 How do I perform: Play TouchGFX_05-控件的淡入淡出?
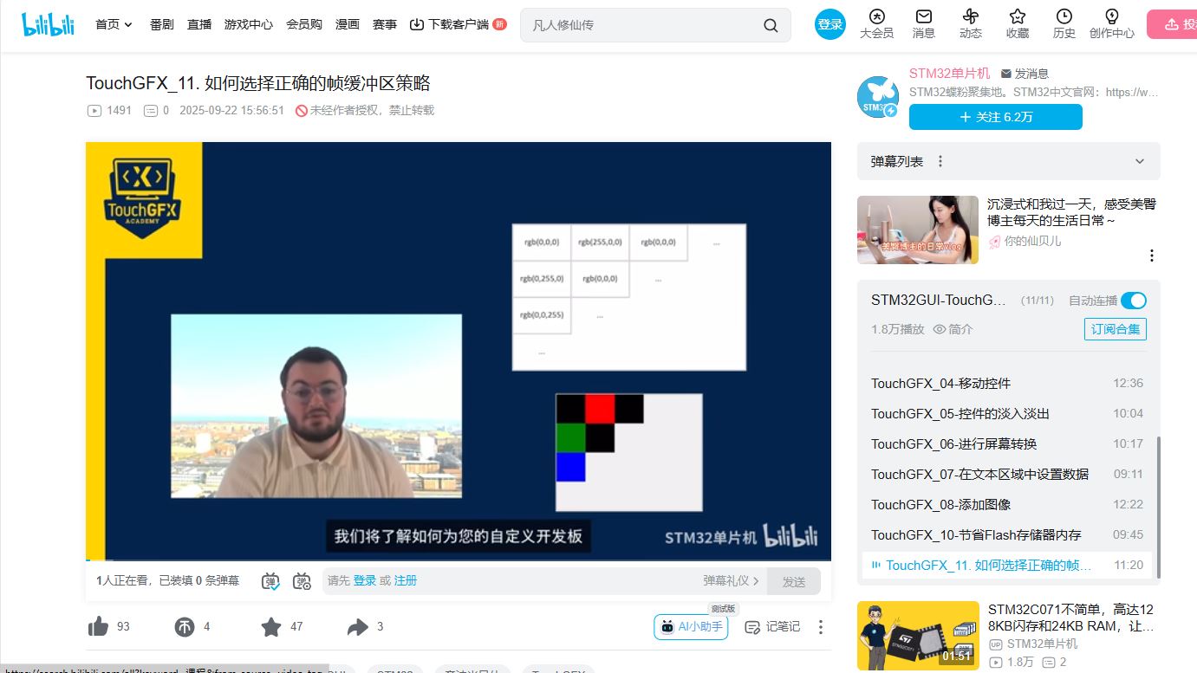pos(1007,413)
